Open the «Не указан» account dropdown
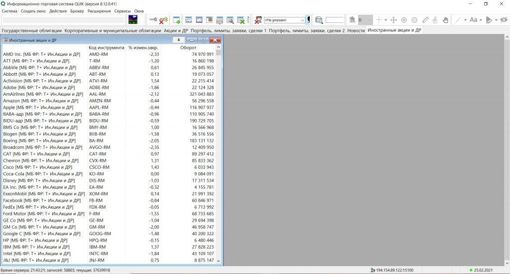The image size is (510, 274). [284, 20]
